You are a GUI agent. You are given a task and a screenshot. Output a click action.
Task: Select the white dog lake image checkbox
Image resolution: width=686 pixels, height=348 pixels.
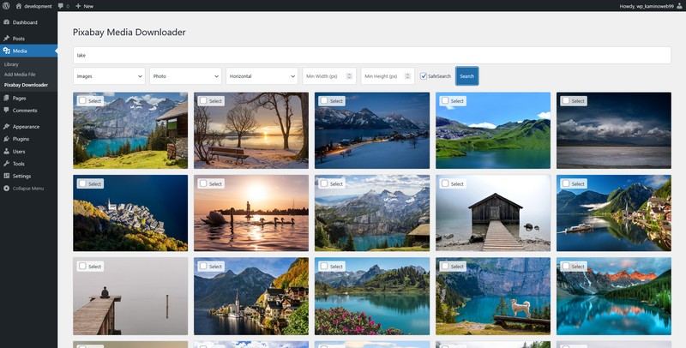click(x=445, y=266)
